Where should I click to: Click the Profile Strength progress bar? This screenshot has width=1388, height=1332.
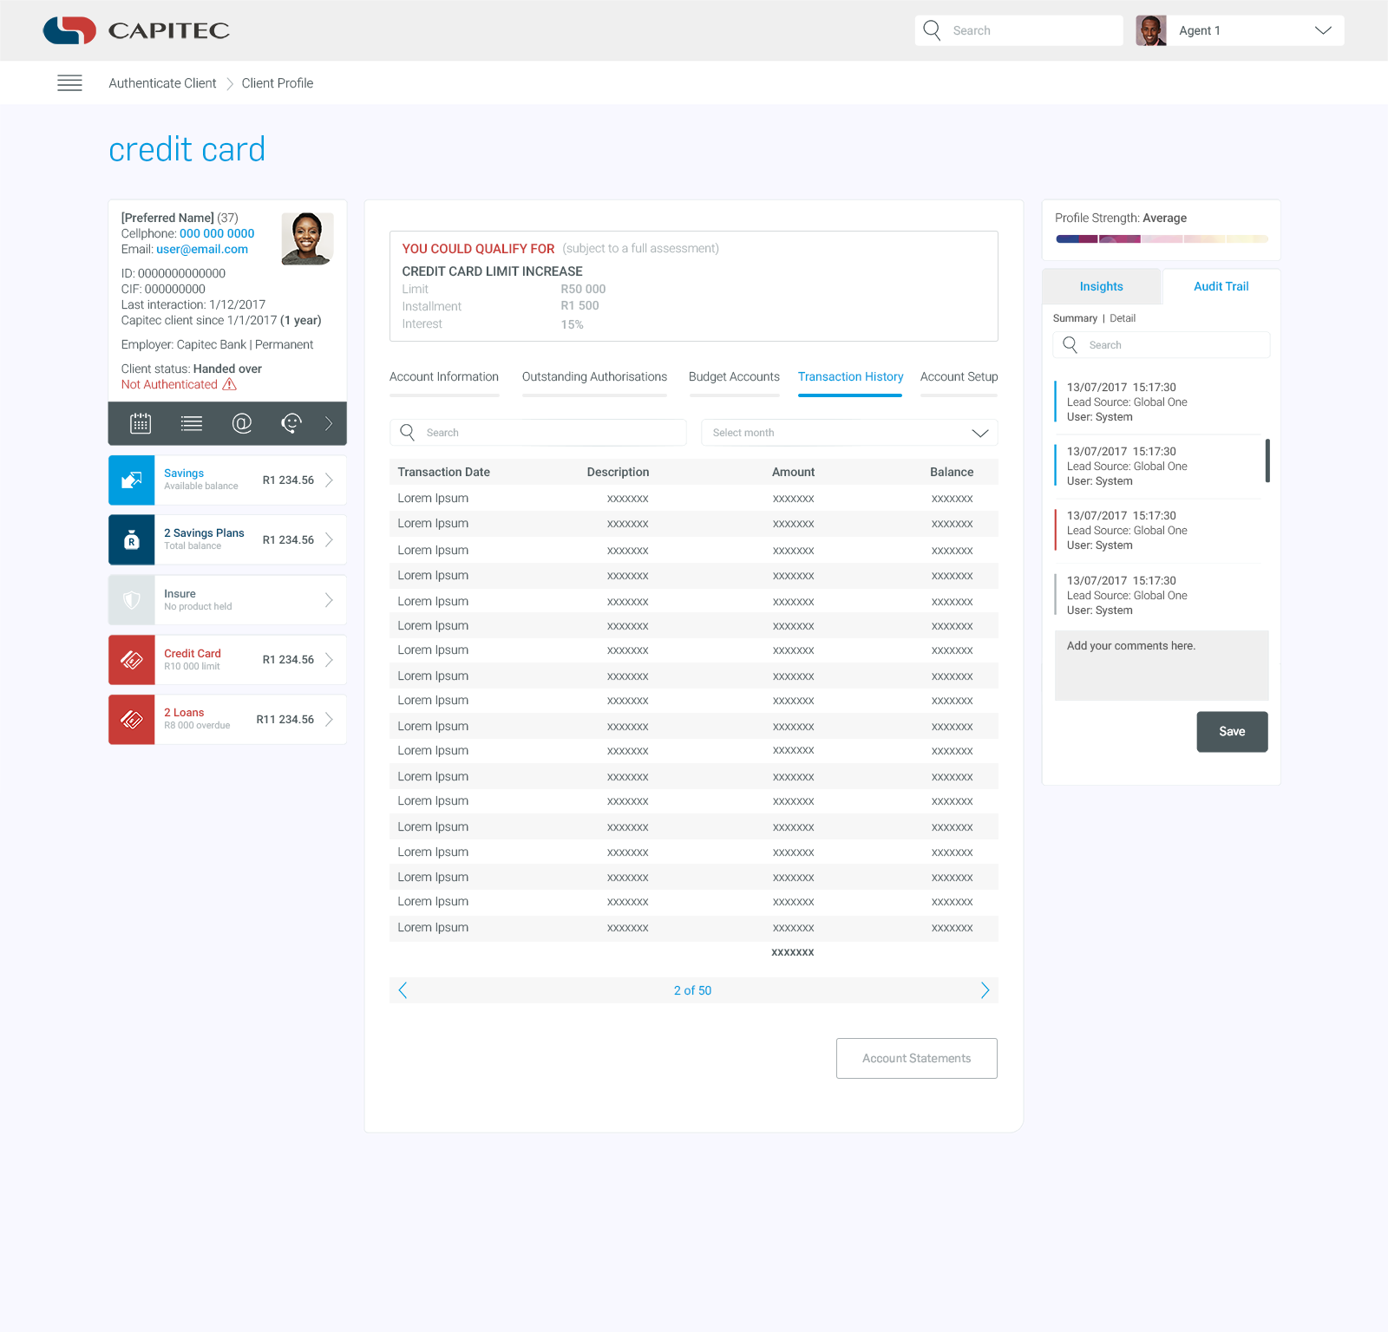[1162, 239]
